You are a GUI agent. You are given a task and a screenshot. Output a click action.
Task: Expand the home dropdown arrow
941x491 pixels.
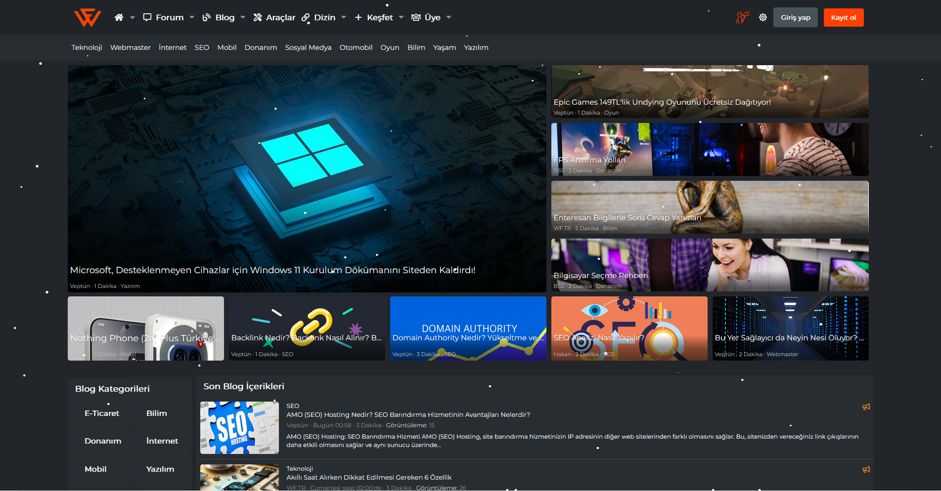tap(133, 17)
